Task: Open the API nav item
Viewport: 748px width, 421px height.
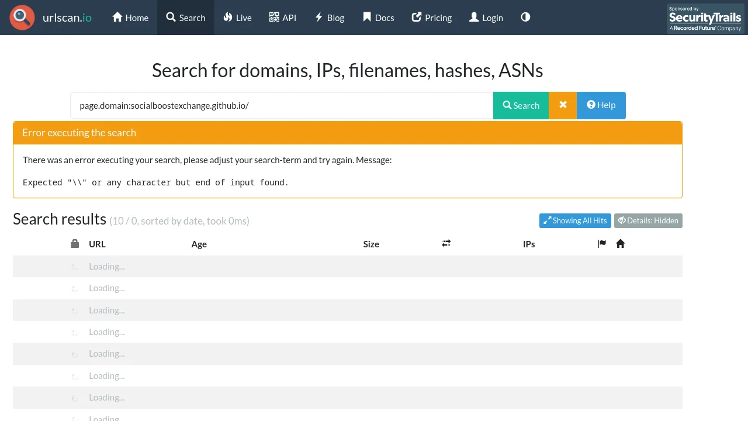Action: pyautogui.click(x=283, y=18)
